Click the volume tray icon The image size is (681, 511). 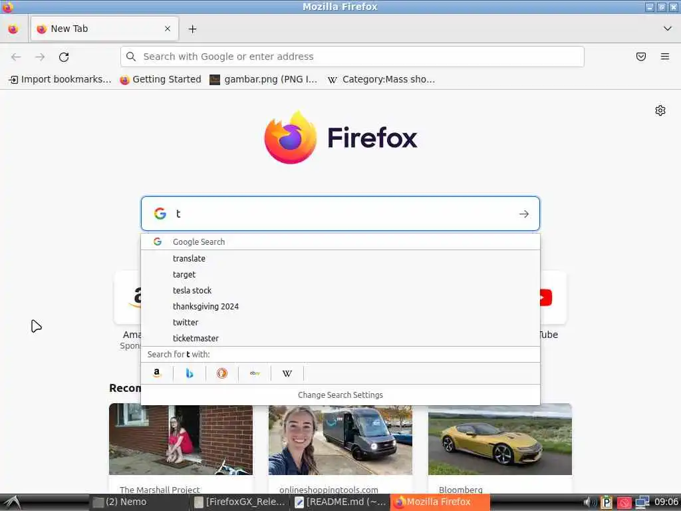coord(590,503)
